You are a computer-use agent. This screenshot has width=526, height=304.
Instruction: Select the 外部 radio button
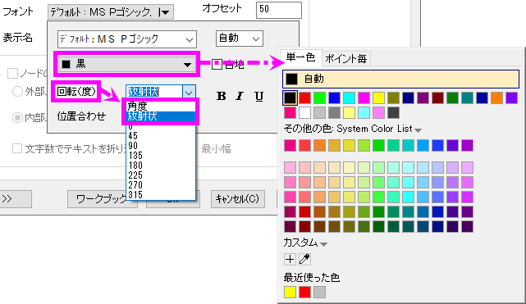click(17, 91)
